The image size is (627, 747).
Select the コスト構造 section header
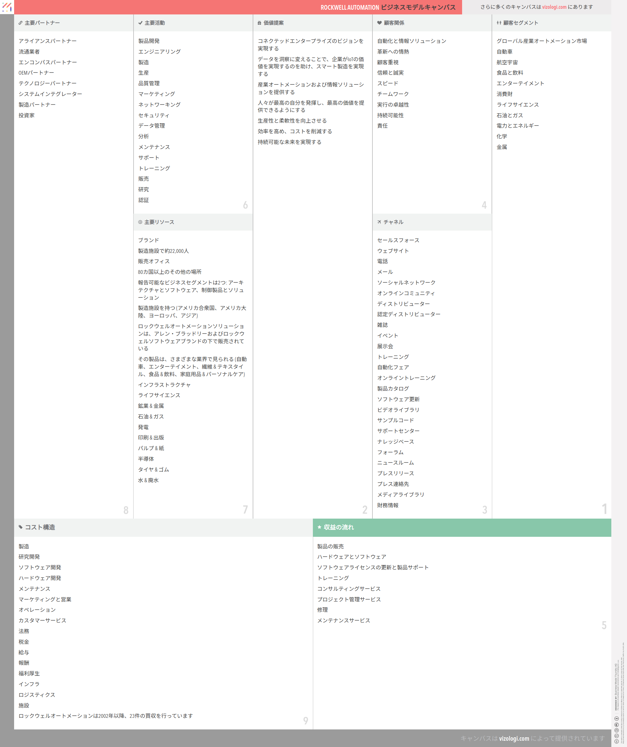pyautogui.click(x=40, y=527)
